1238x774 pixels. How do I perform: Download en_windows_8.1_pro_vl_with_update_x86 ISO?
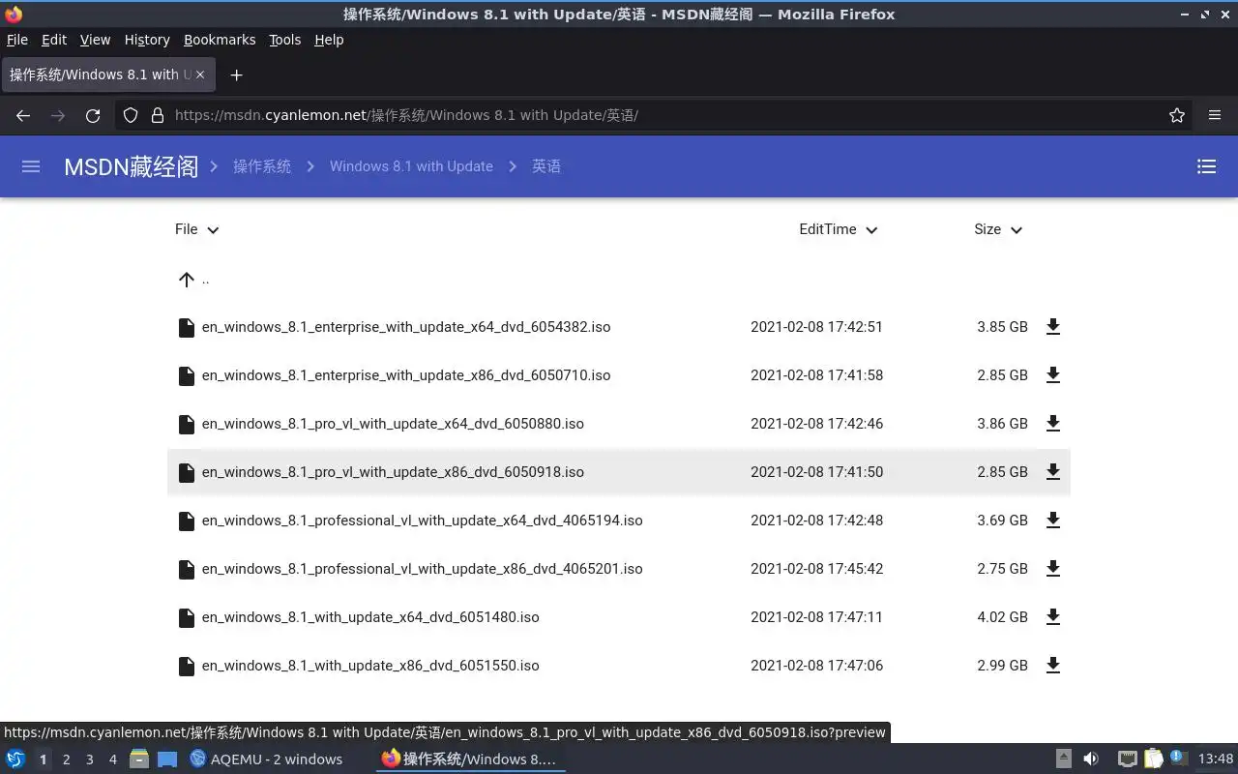click(1053, 472)
